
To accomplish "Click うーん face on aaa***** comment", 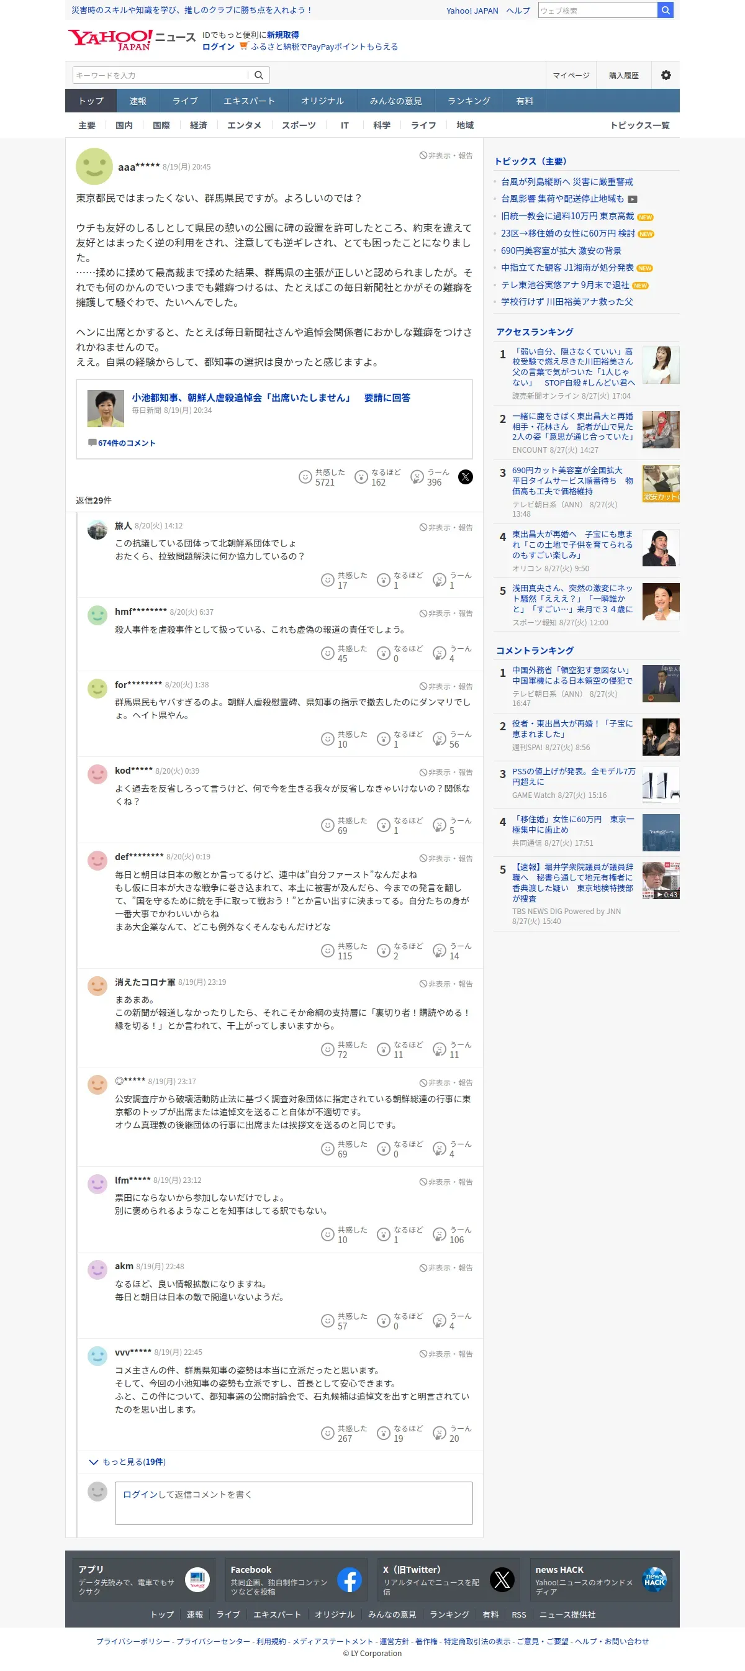I will click(417, 477).
